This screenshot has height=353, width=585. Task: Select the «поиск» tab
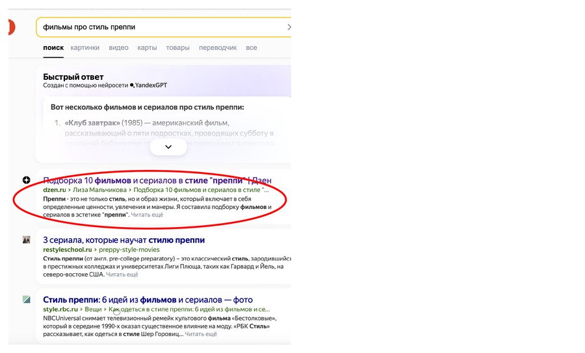click(x=53, y=47)
